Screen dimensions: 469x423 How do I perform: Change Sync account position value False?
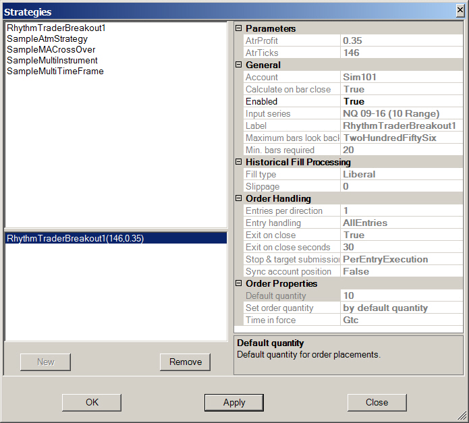[402, 271]
